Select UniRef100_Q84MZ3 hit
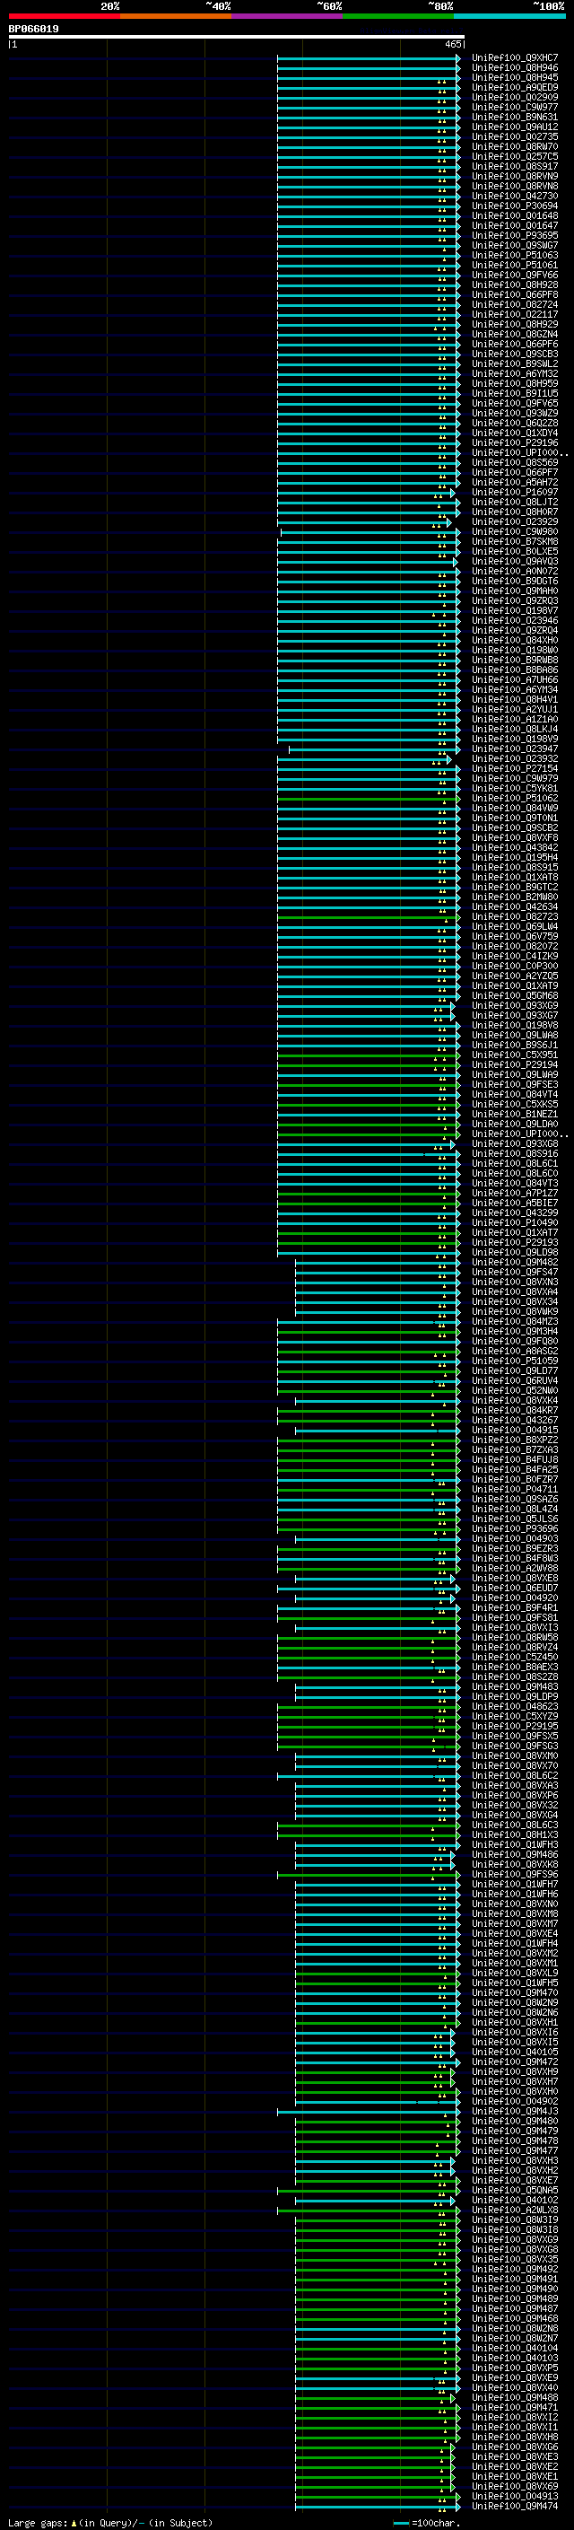Image resolution: width=574 pixels, height=2530 pixels. (514, 1321)
